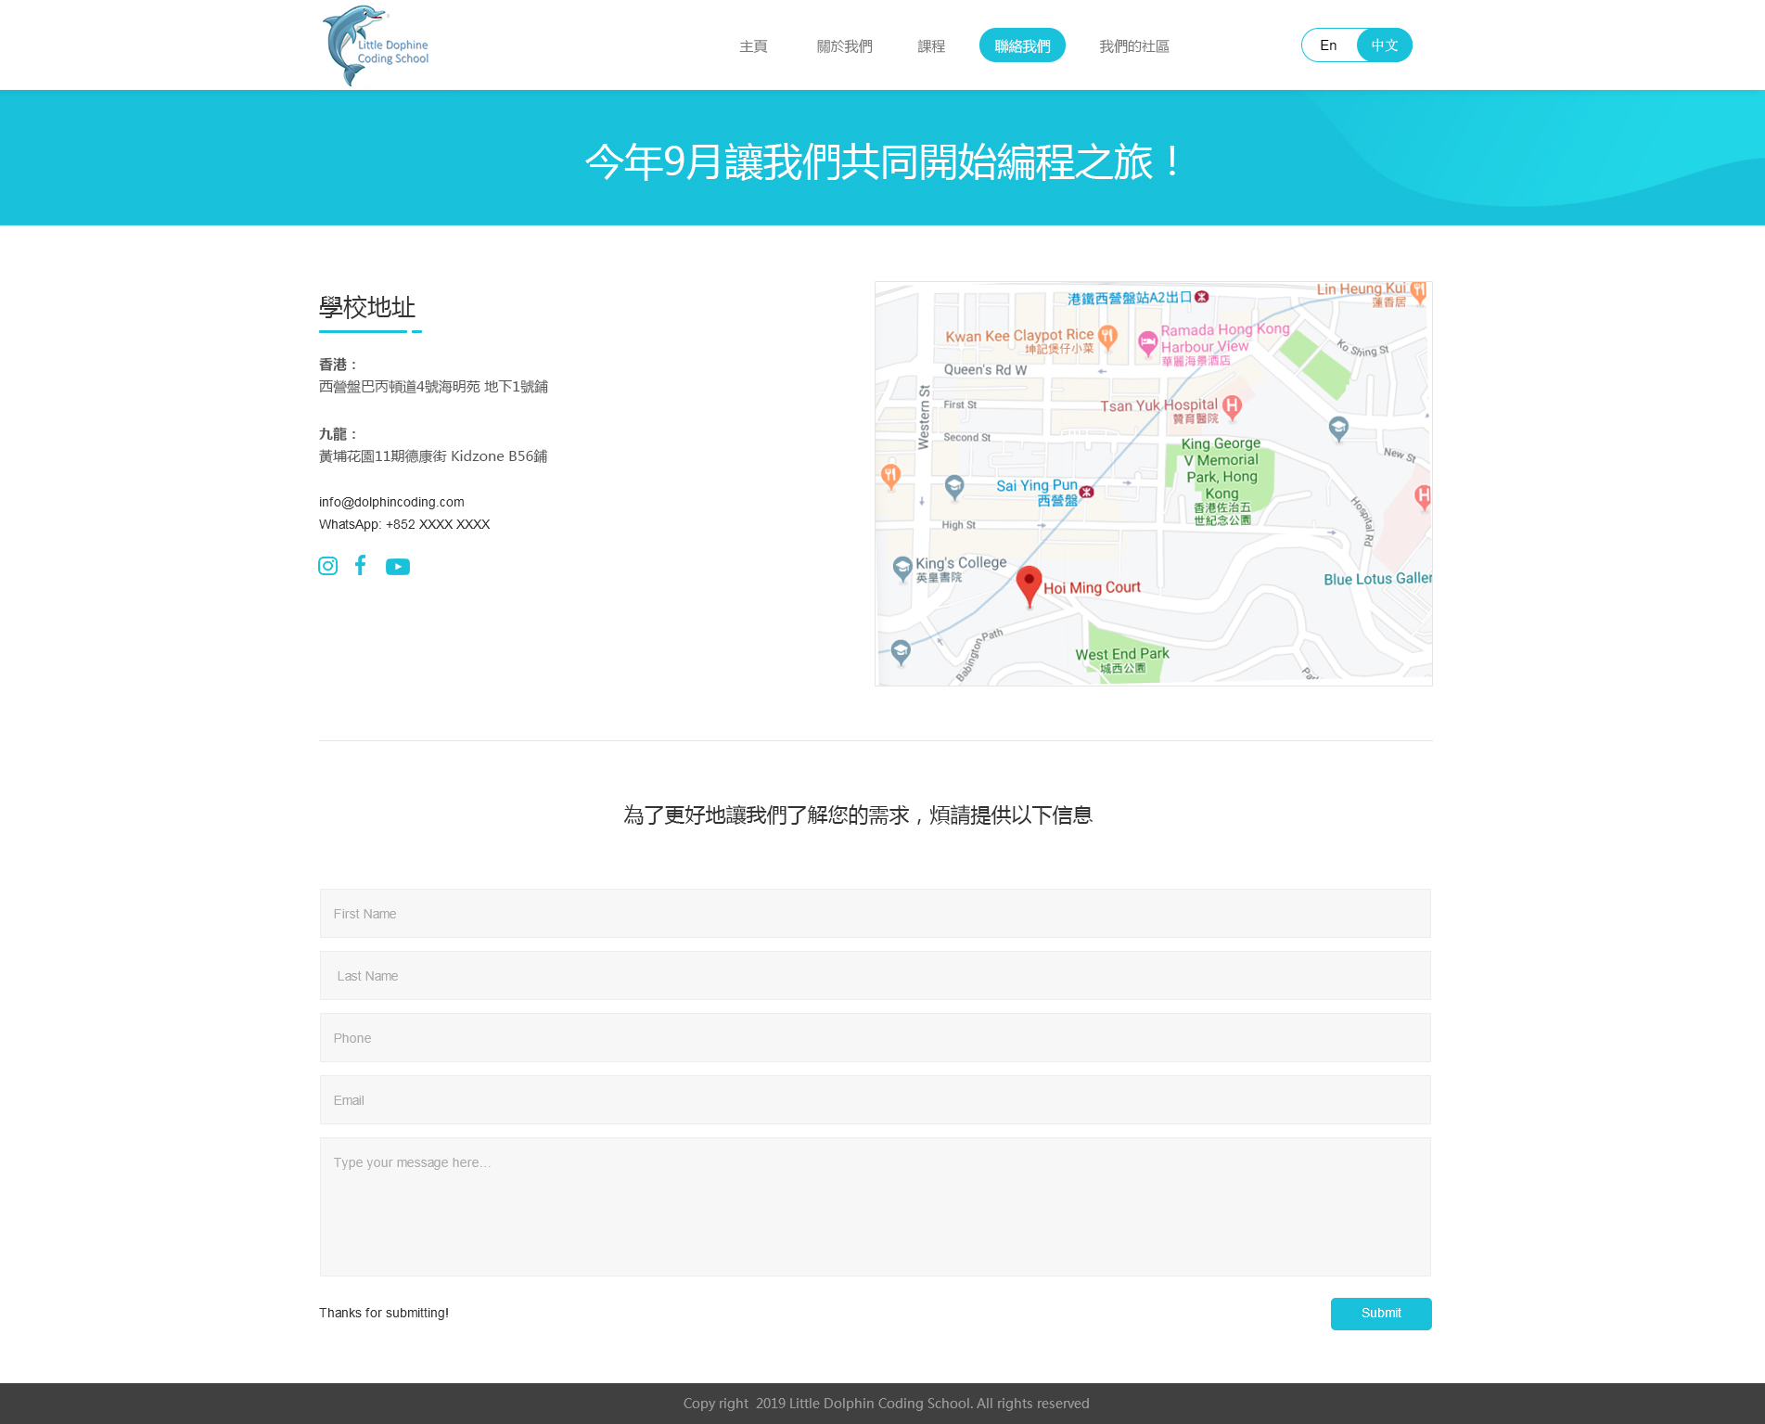1765x1424 pixels.
Task: Open the 課程 courses menu item
Action: coord(931,46)
